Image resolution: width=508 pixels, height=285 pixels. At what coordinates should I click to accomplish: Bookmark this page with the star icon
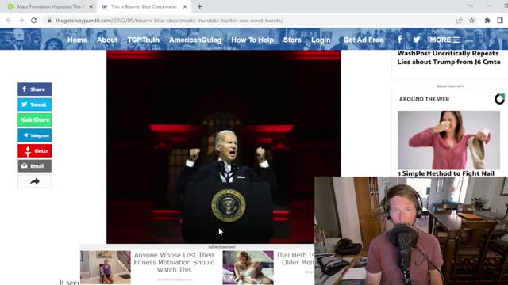472,21
